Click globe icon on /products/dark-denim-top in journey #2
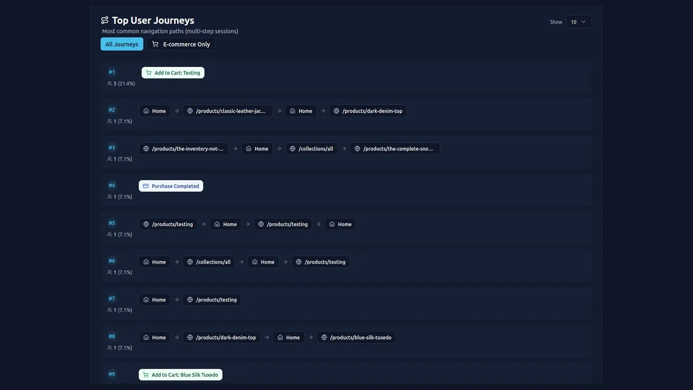Image resolution: width=693 pixels, height=390 pixels. coord(336,111)
